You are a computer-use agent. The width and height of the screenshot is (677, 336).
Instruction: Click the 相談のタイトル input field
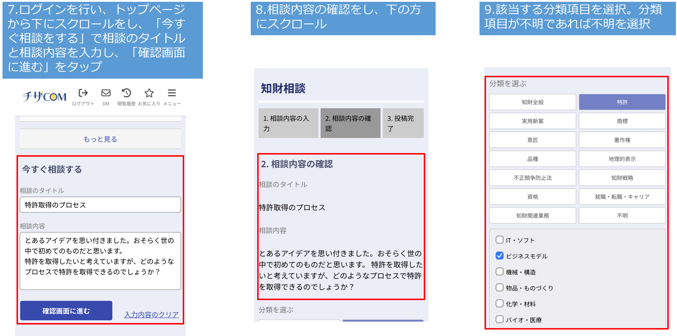[100, 205]
